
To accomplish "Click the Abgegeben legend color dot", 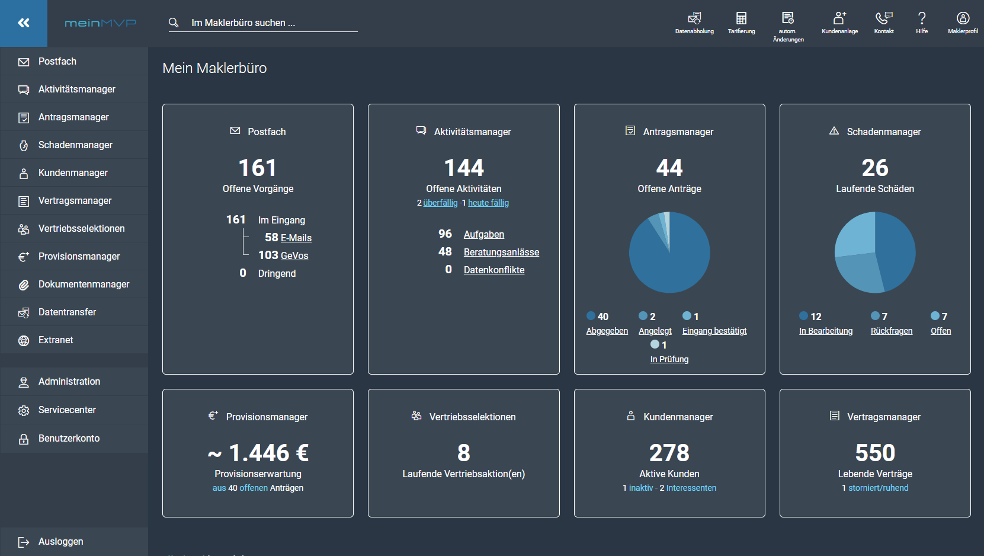I will 591,316.
